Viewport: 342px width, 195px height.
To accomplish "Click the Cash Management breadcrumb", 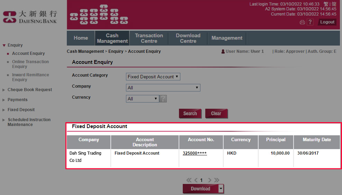I will 85,51.
